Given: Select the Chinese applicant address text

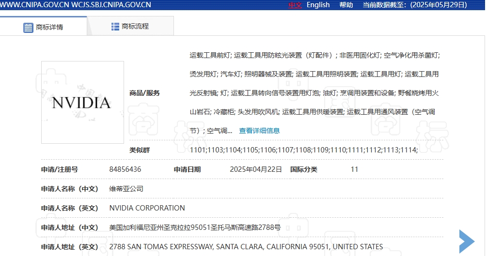Looking at the screenshot, I should (x=195, y=227).
